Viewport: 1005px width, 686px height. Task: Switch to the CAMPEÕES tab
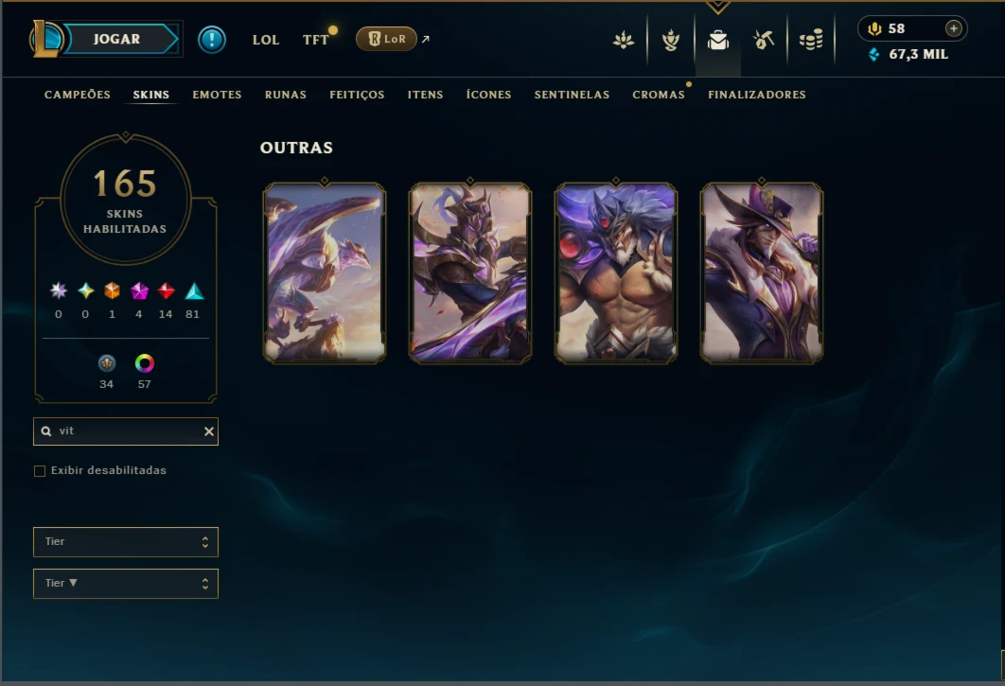78,95
